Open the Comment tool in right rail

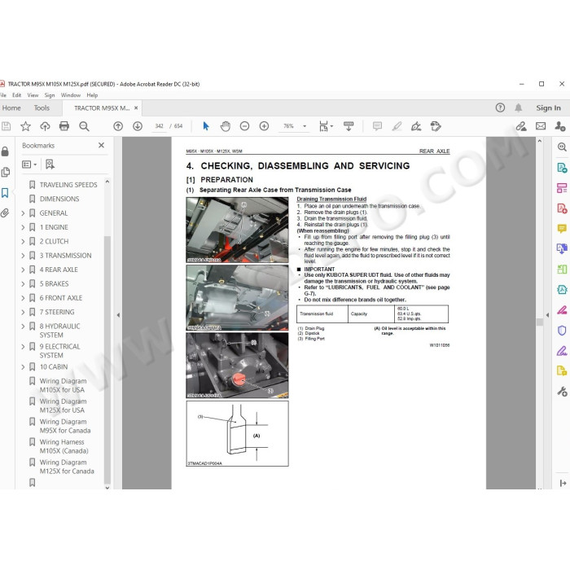[562, 229]
